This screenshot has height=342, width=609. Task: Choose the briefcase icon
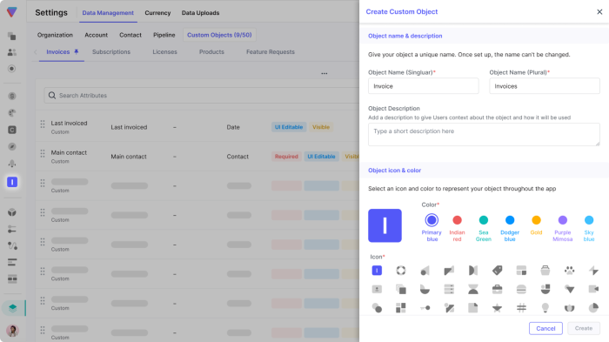click(497, 289)
